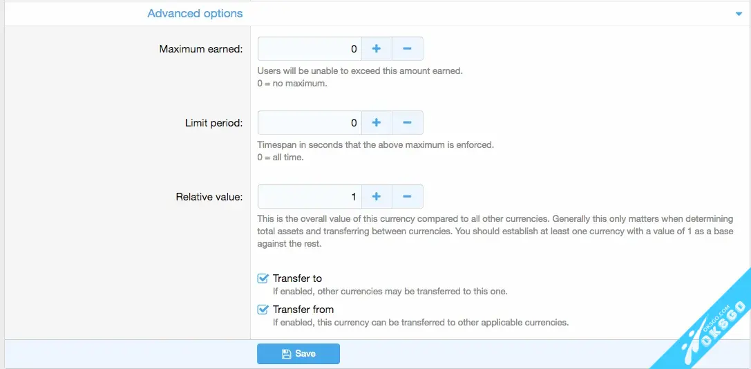Collapse Advanced options using the right arrow
This screenshot has height=369, width=751.
[x=739, y=13]
